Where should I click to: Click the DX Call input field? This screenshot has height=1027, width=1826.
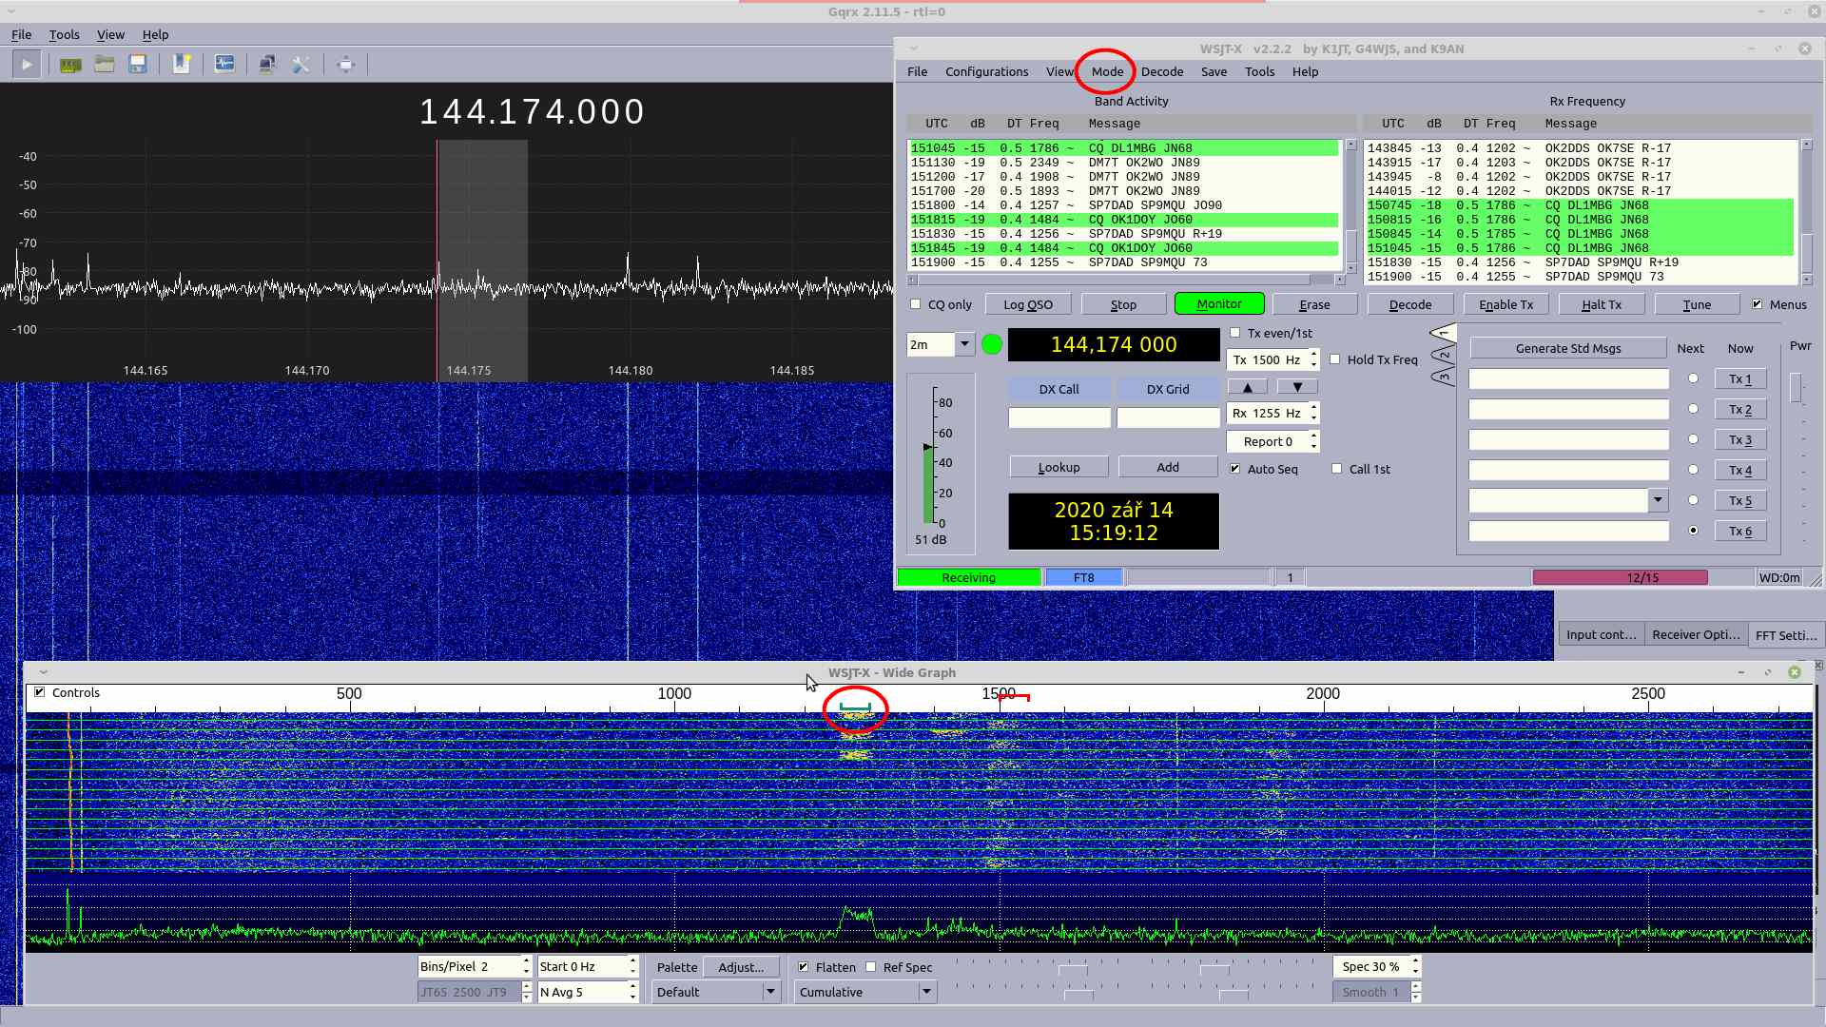(1059, 417)
